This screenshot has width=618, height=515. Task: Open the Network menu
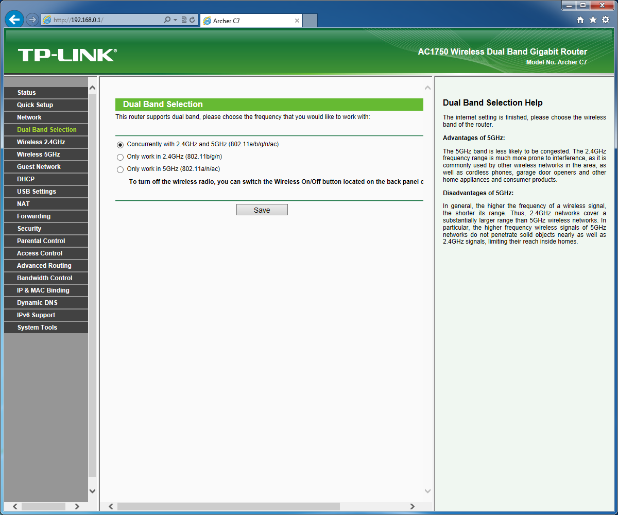tap(46, 117)
